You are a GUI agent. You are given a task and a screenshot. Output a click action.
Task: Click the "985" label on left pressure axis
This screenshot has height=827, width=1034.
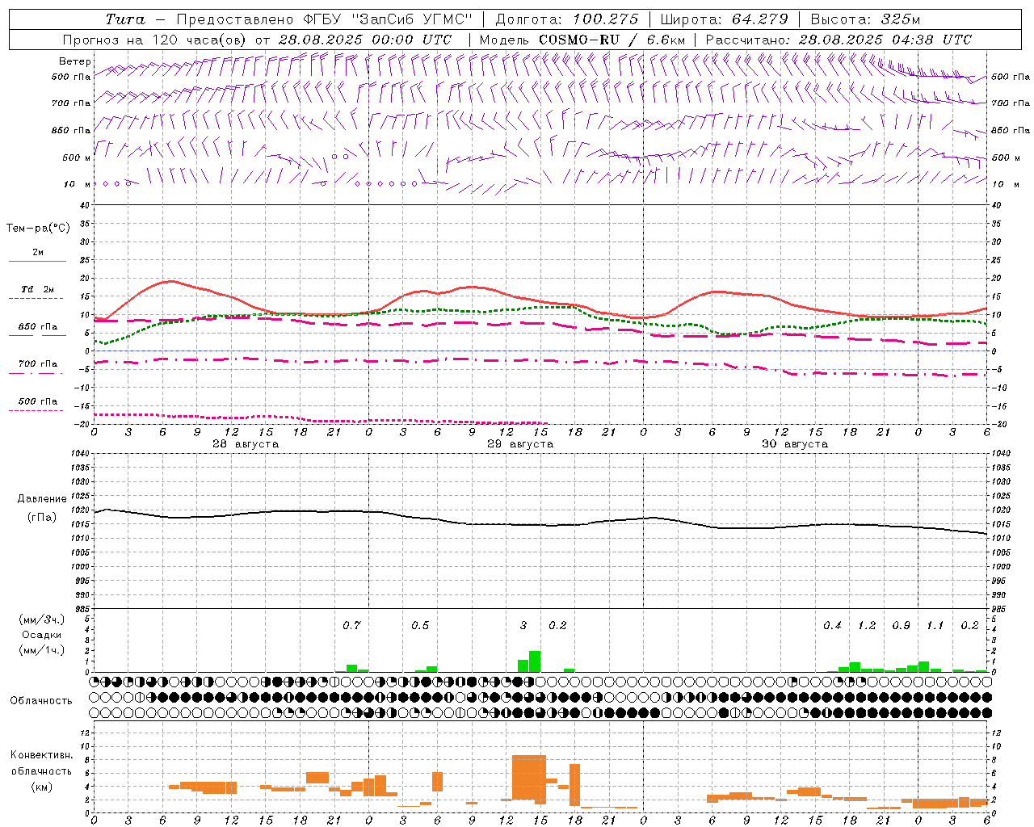82,610
